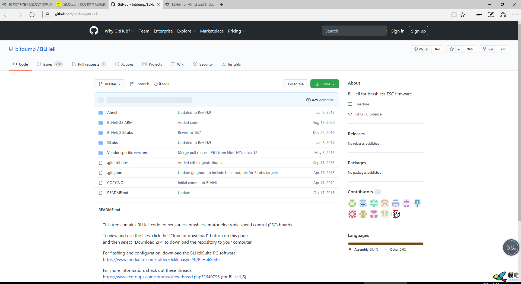The height and width of the screenshot is (284, 521).
Task: Click the site lock icon in address bar
Action: [47, 15]
